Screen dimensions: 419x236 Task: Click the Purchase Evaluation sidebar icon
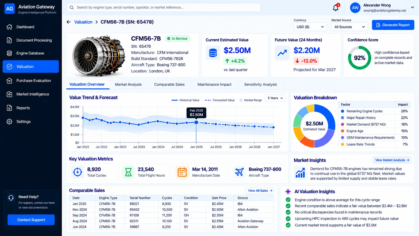9,81
